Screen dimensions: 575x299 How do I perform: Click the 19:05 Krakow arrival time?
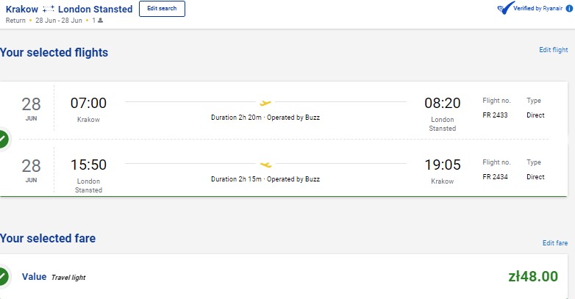443,165
